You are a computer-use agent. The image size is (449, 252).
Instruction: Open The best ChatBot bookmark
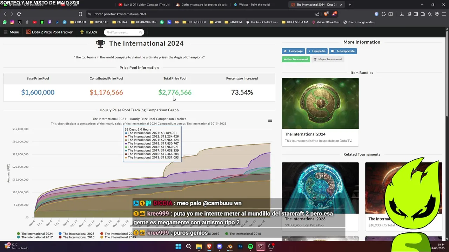(262, 22)
